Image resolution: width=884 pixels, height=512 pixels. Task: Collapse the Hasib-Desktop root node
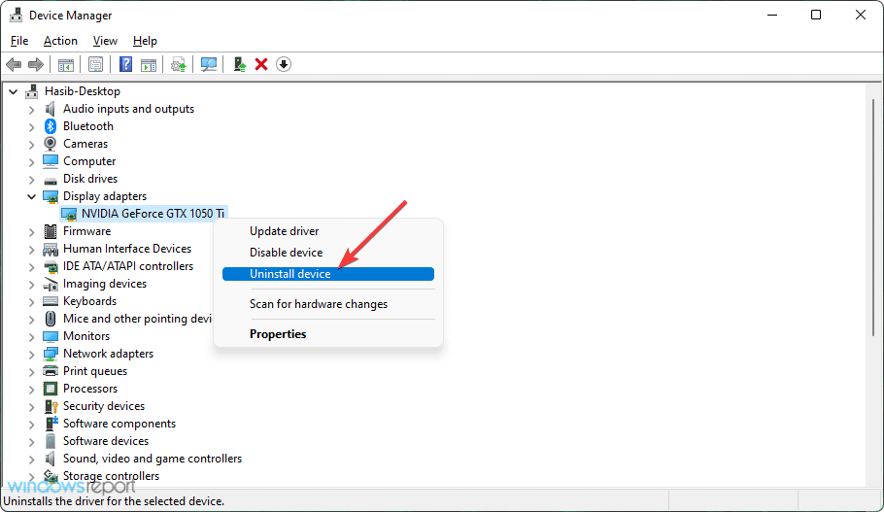[14, 91]
